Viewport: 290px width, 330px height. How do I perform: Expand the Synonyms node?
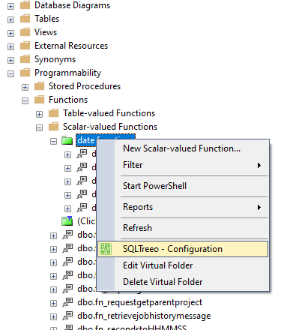(10, 60)
